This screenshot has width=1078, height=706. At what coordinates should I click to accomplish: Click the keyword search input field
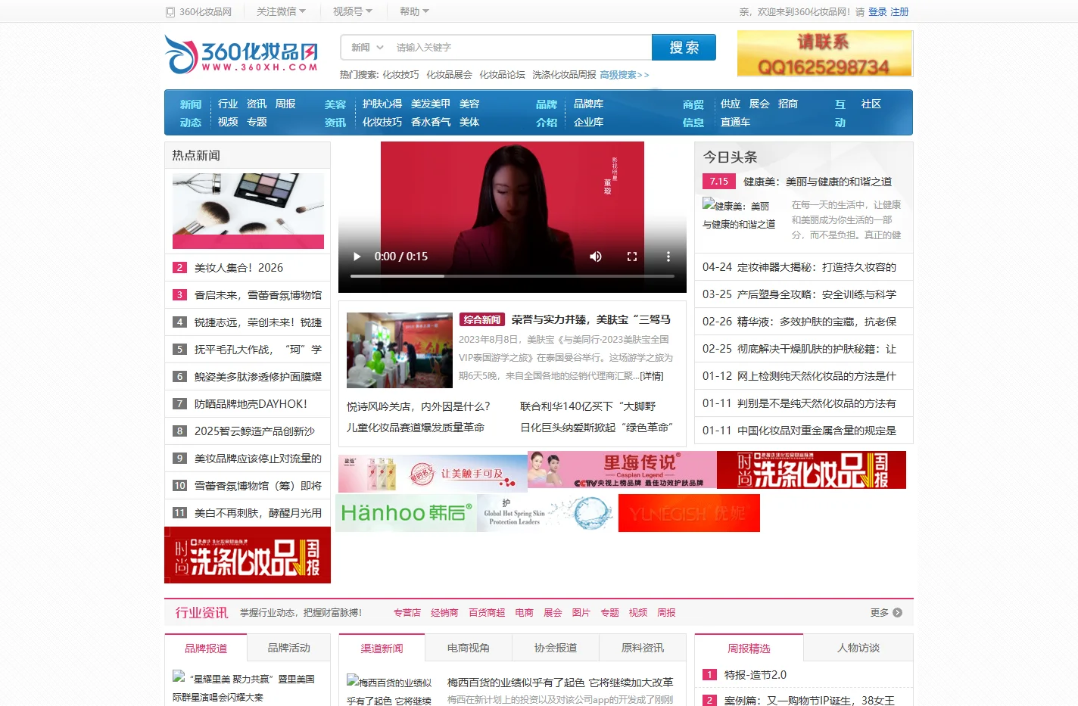coord(521,47)
